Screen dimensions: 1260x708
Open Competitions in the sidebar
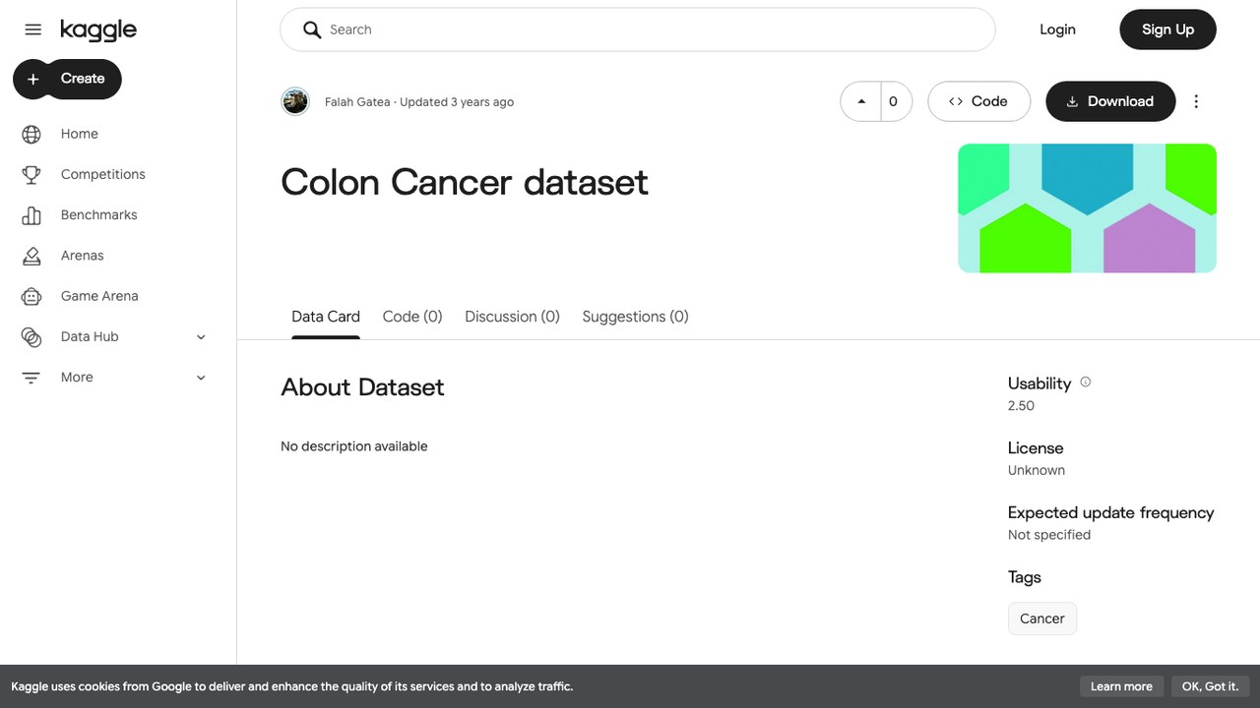click(x=103, y=174)
